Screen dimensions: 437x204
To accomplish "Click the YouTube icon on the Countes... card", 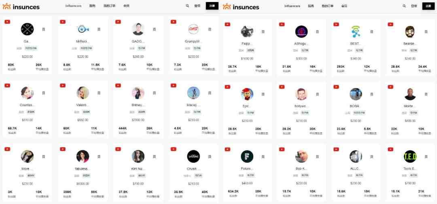I will pos(7,85).
